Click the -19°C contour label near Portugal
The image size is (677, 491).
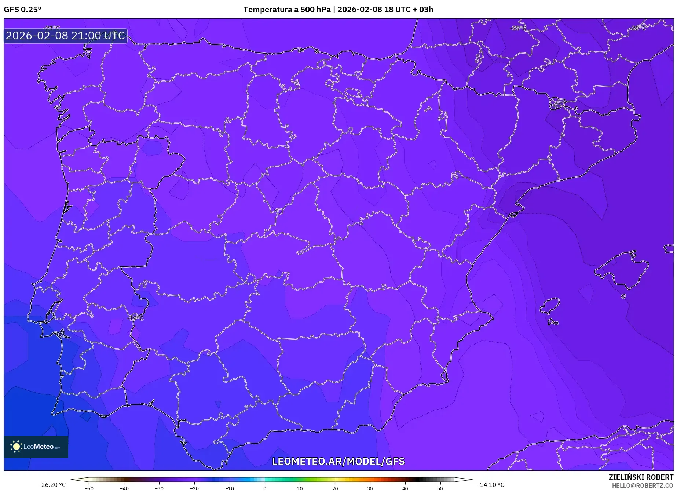point(134,318)
